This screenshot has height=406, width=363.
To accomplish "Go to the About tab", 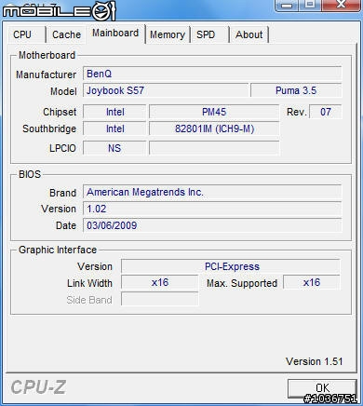I will coord(249,34).
